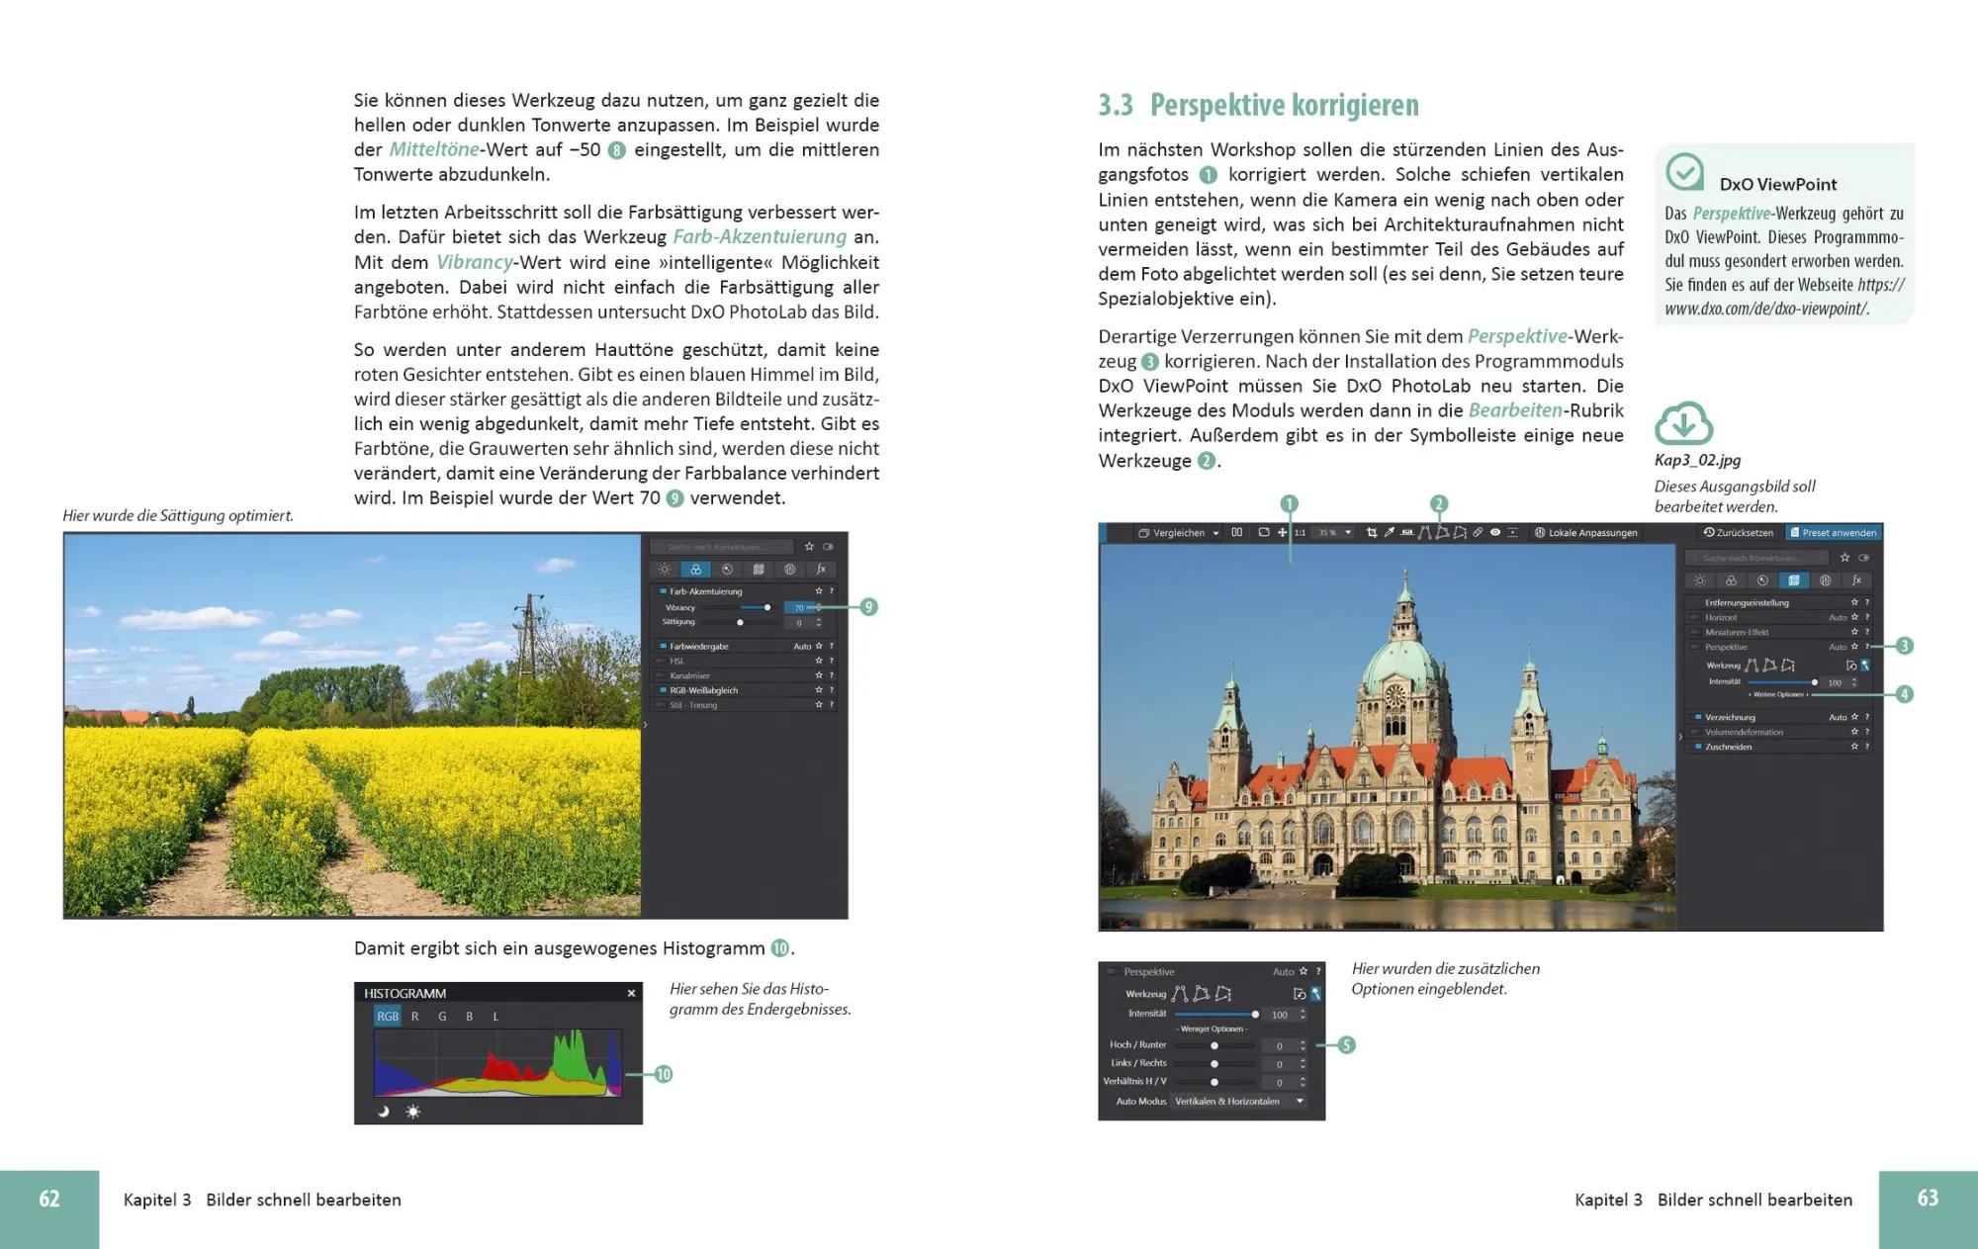Collapse the side panel via the small arrow at the edge of the city hall image

[x=1680, y=736]
